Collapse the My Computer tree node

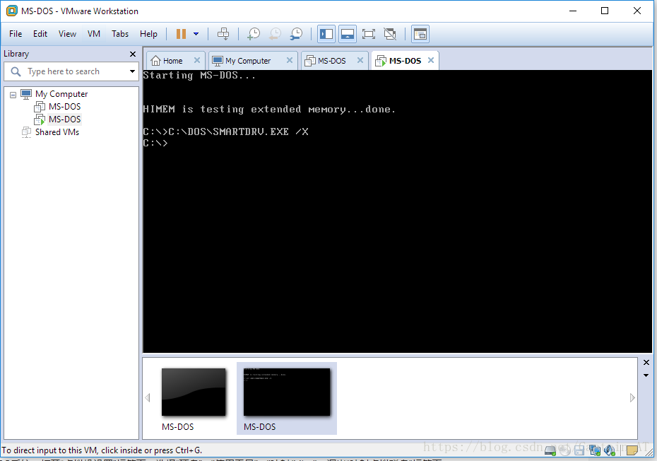point(13,95)
